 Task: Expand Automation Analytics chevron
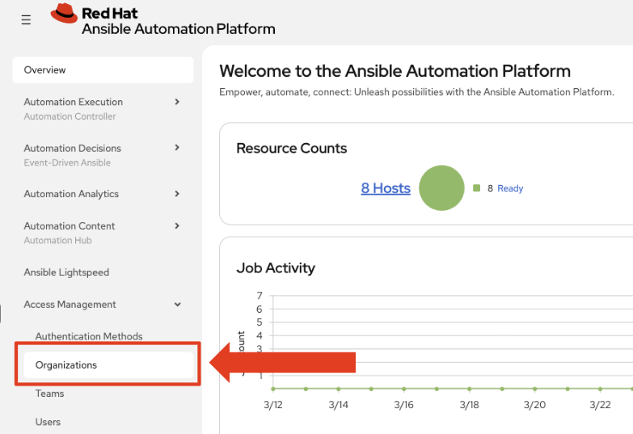(177, 194)
